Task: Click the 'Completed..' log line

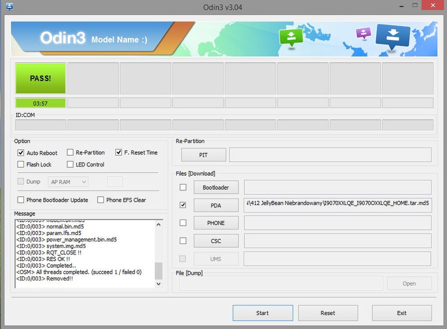Action: click(x=46, y=265)
